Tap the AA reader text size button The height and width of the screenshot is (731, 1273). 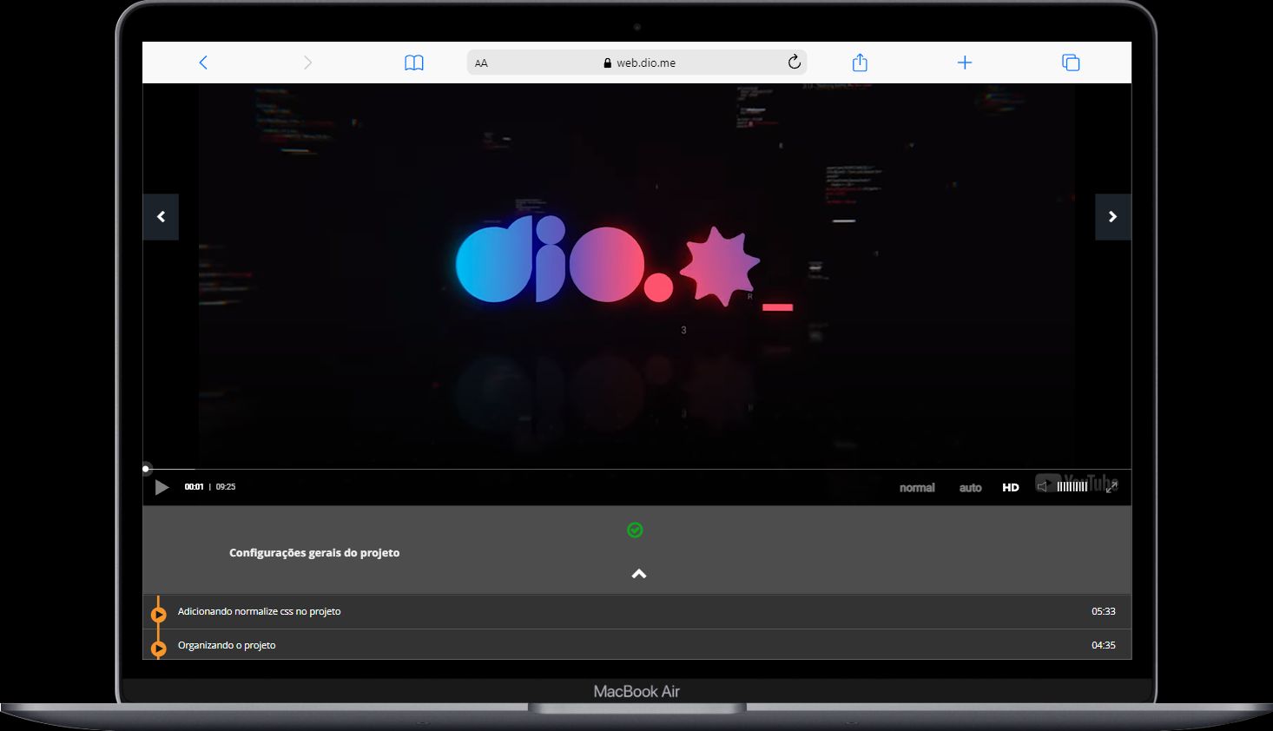pos(481,63)
